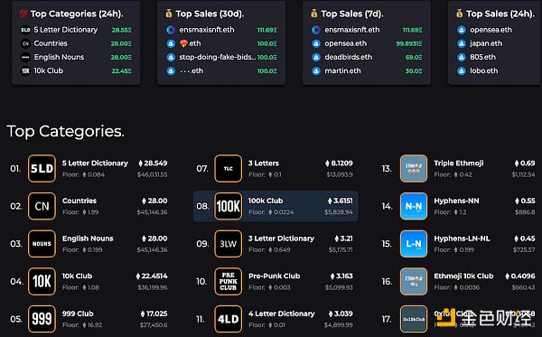542x337 pixels.
Task: Open martin.eth sale entry
Action: [x=367, y=70]
